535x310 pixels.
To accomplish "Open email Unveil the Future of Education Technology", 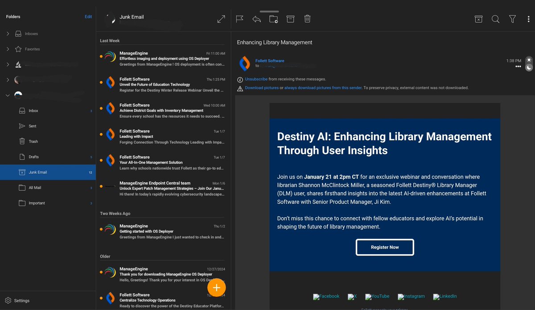I will point(163,84).
